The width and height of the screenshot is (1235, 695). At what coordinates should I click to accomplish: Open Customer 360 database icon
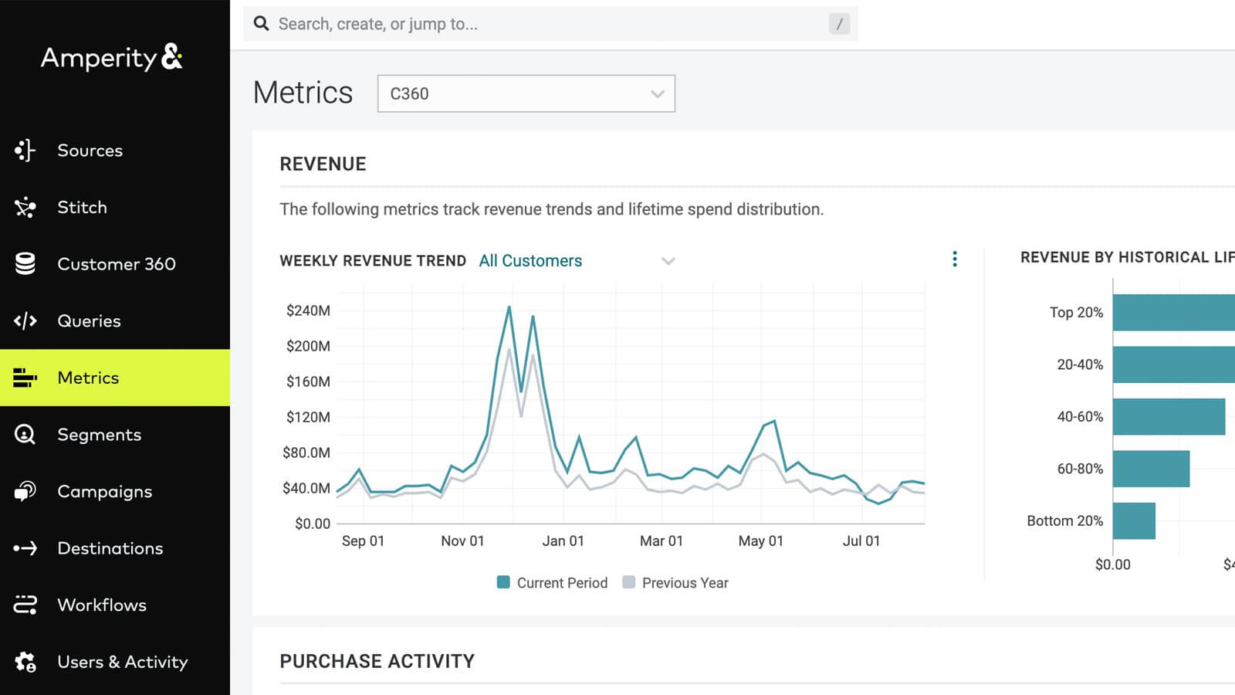pos(25,264)
